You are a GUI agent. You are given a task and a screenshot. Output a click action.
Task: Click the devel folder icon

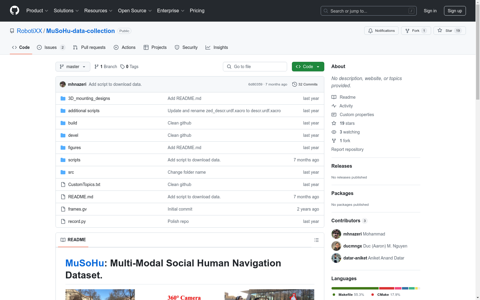[63, 135]
